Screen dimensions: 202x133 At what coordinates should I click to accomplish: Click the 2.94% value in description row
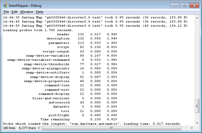[112, 39]
